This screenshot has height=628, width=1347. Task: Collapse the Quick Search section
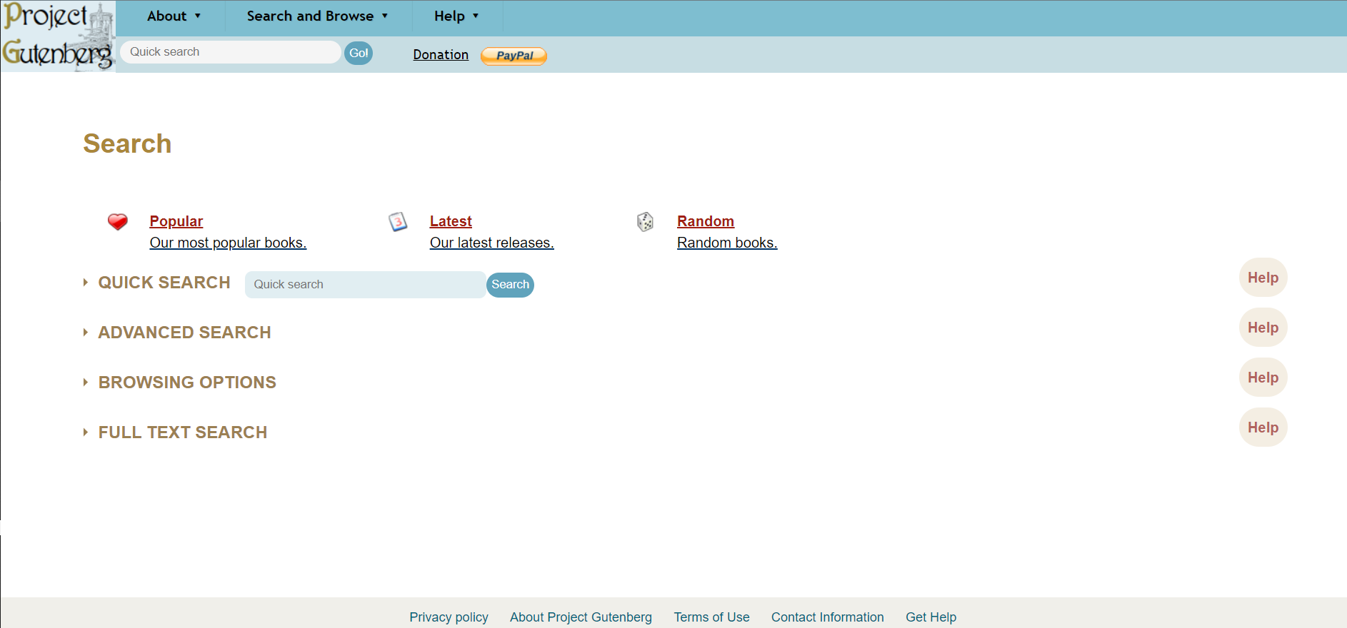click(164, 283)
